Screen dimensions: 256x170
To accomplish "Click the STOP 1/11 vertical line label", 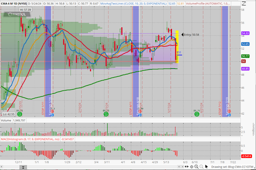I will [43, 108].
